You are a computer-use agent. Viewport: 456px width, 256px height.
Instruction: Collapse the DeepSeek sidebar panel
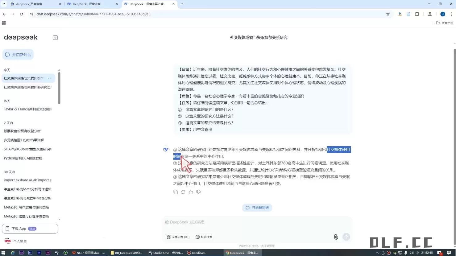(x=55, y=38)
